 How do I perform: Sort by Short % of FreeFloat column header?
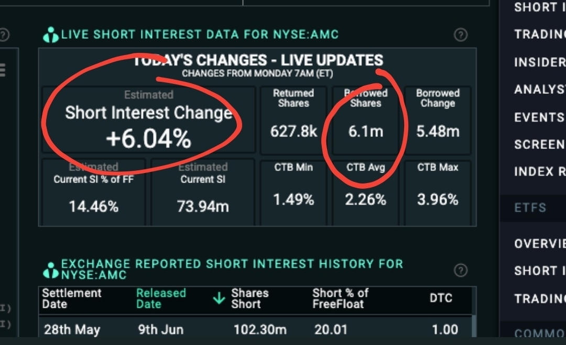[x=340, y=298]
